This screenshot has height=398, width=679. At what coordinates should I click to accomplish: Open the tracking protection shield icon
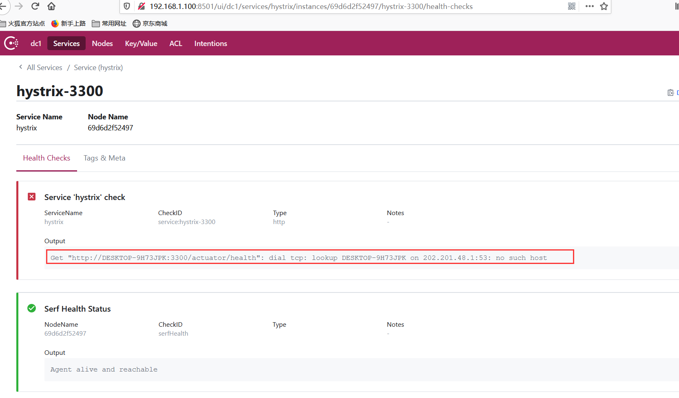pyautogui.click(x=126, y=6)
